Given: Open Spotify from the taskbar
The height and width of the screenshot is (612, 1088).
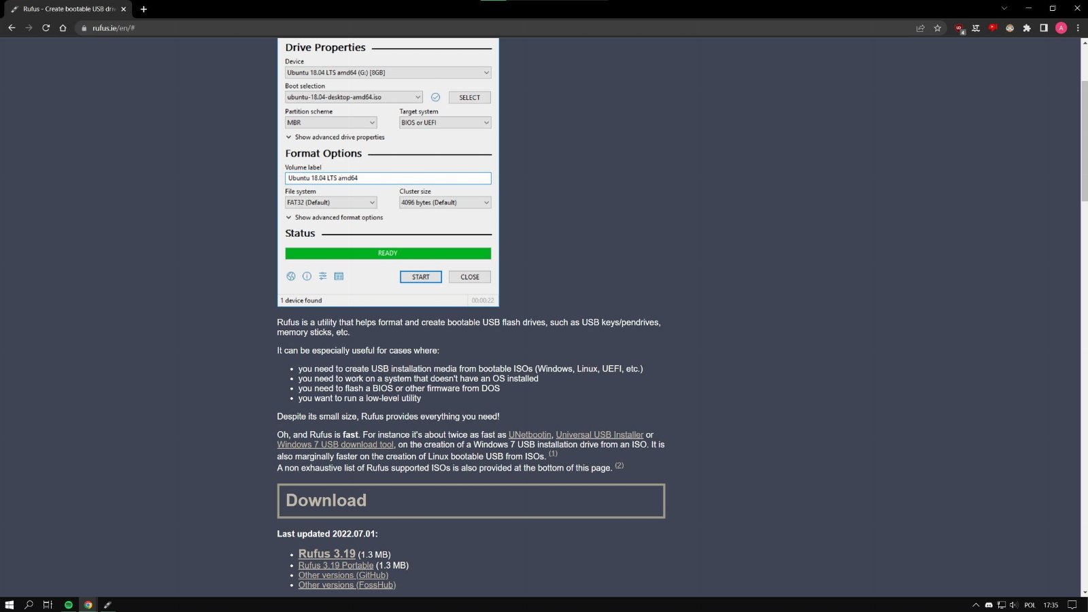Looking at the screenshot, I should [68, 605].
